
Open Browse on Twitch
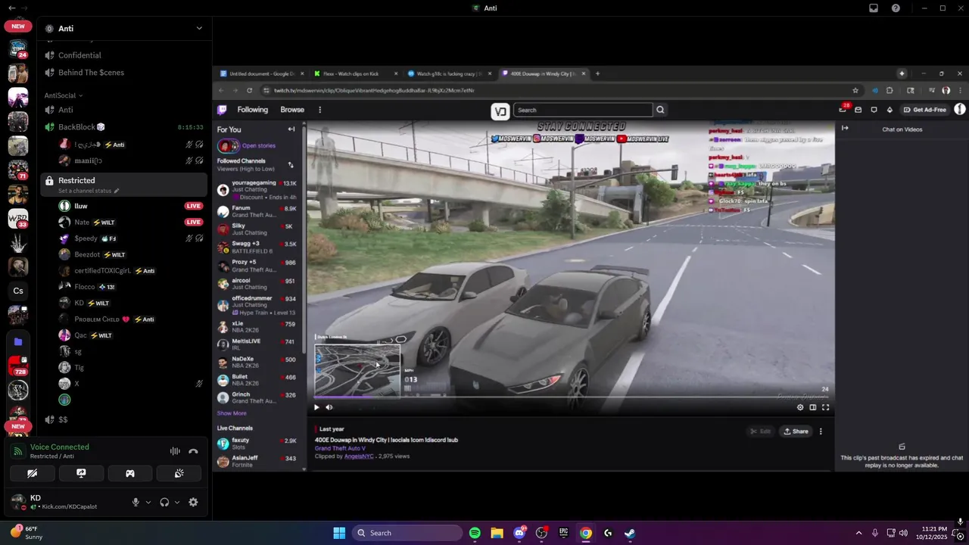pos(292,110)
